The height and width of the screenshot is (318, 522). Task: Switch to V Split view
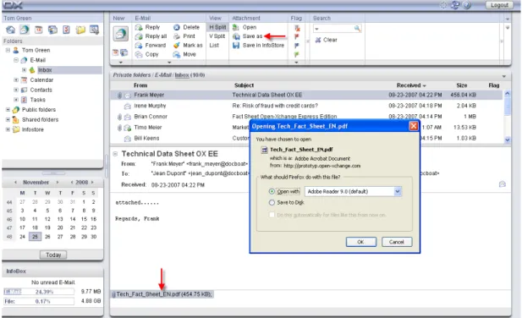[x=217, y=36]
